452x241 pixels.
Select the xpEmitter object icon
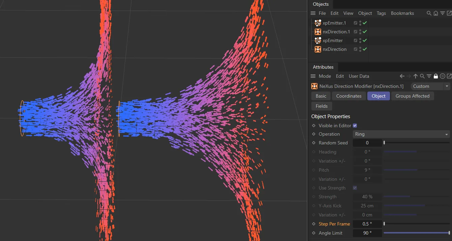[317, 40]
